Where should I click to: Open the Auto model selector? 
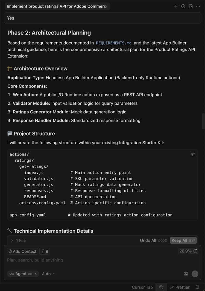tap(48, 274)
